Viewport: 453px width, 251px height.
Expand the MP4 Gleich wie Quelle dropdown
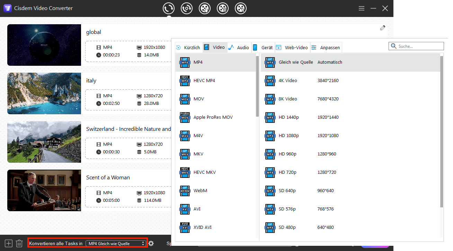pyautogui.click(x=116, y=243)
